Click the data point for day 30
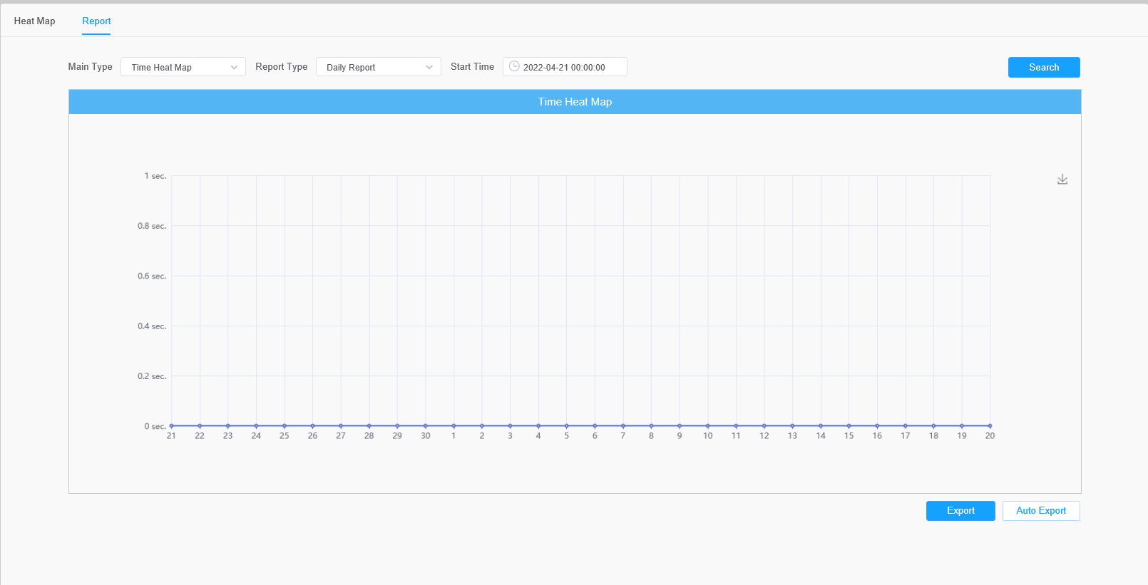 pos(426,426)
